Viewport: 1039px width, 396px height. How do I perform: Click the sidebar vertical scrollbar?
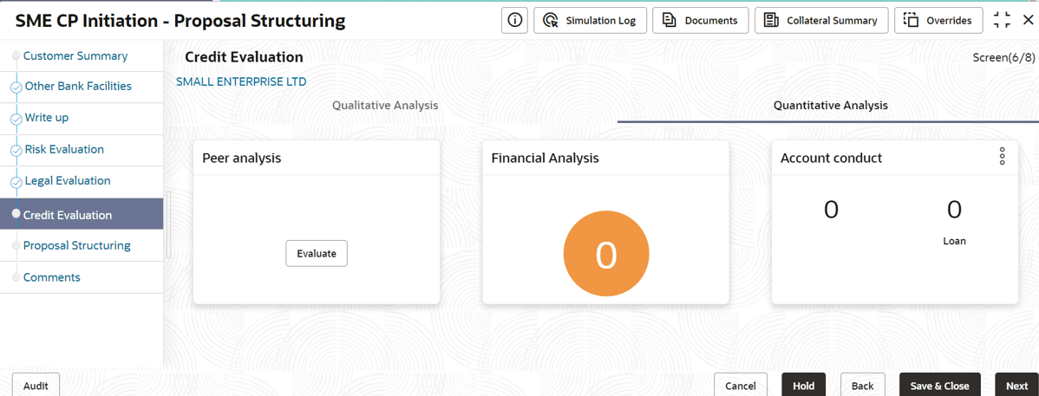point(169,224)
